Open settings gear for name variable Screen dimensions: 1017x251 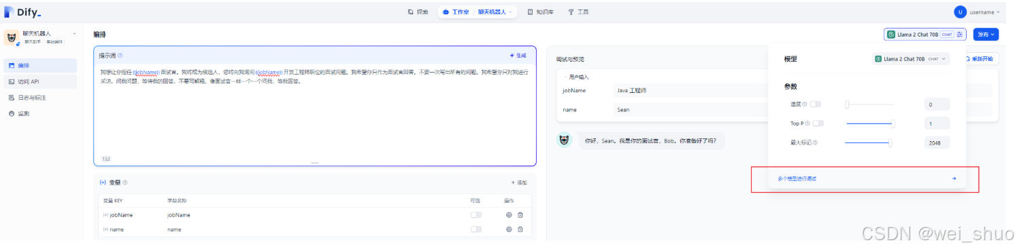(509, 229)
